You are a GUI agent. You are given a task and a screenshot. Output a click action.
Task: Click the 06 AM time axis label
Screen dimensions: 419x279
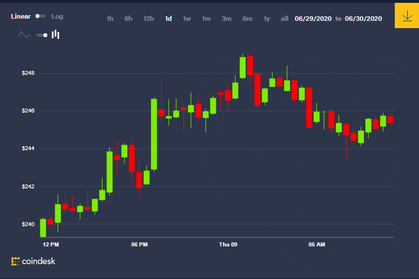click(x=317, y=245)
